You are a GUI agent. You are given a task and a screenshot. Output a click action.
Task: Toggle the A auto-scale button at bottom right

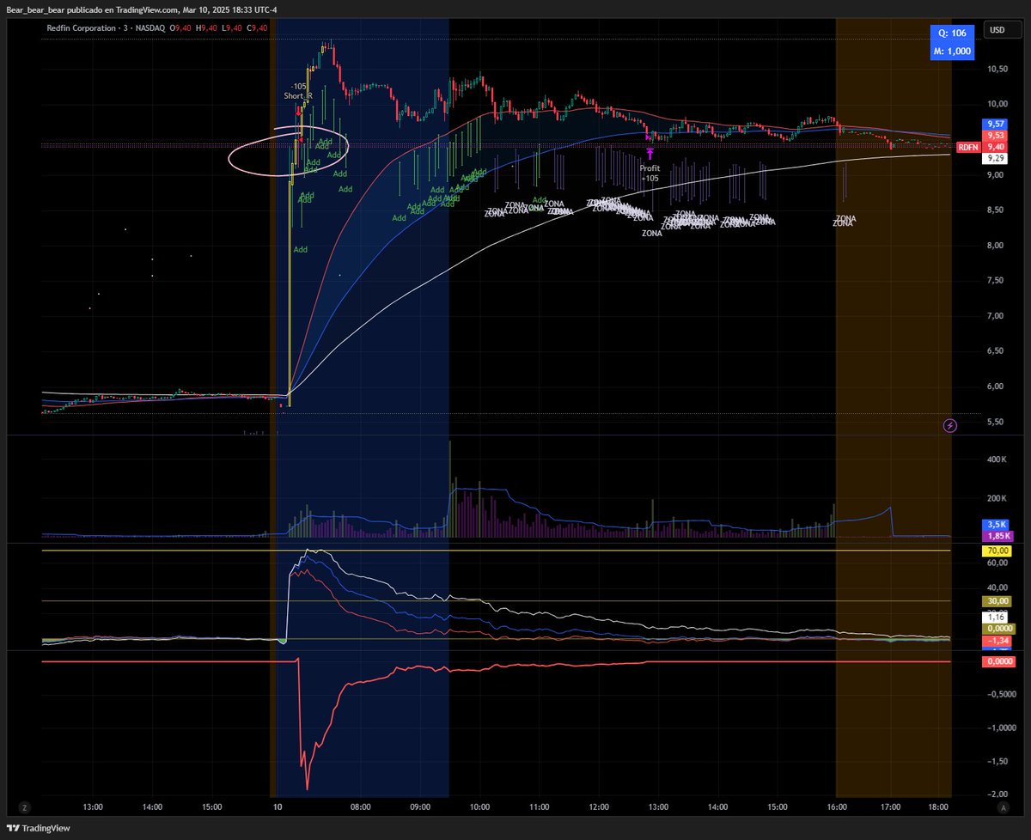pyautogui.click(x=1003, y=807)
